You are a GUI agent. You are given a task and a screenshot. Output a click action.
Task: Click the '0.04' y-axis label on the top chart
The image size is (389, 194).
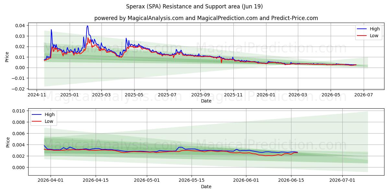tap(20, 25)
